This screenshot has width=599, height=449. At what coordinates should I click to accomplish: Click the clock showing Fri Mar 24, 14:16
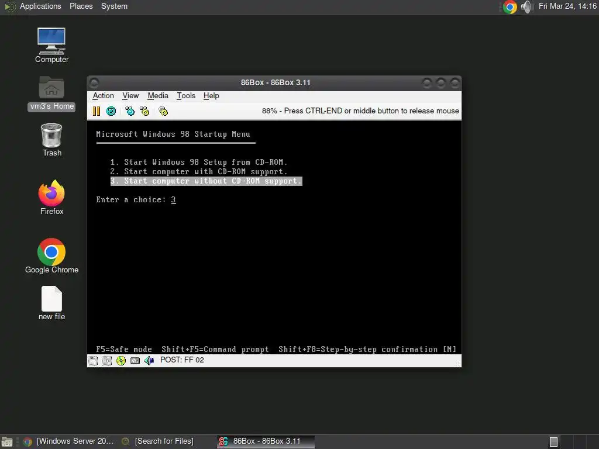click(x=567, y=6)
